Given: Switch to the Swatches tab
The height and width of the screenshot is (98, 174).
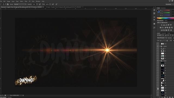Looking at the screenshot, I should [163, 8].
